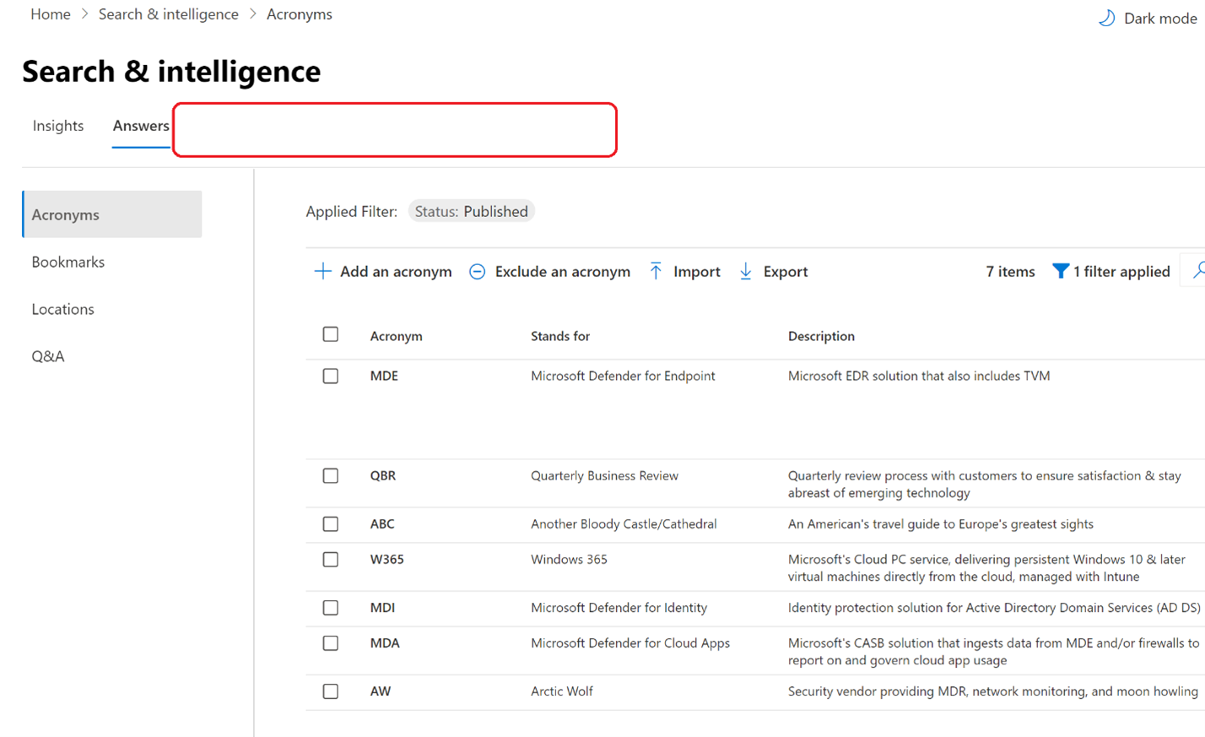Check the select-all checkbox in the table header
Screen dimensions: 1205x737
coord(330,334)
